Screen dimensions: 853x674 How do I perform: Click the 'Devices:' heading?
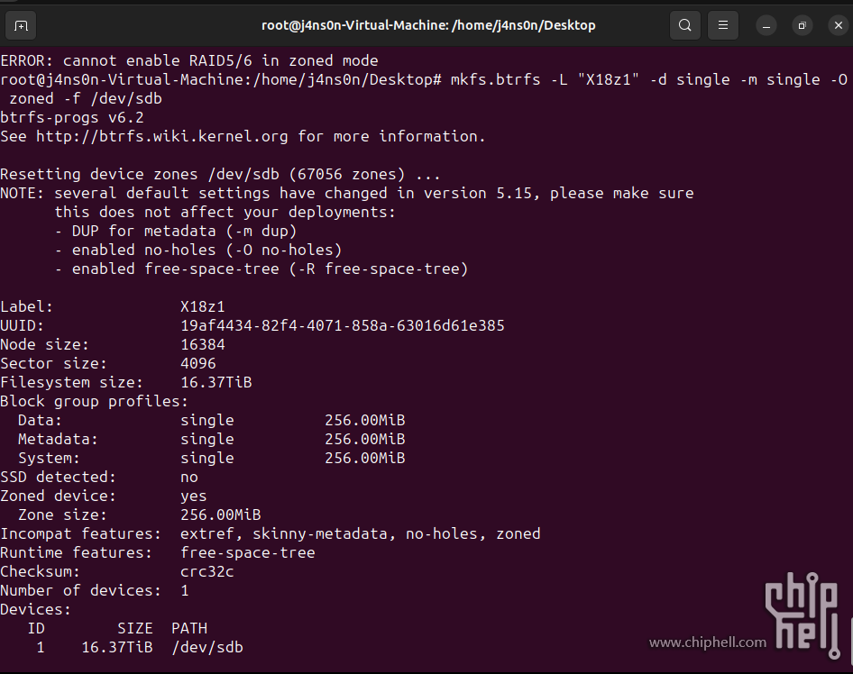[36, 609]
